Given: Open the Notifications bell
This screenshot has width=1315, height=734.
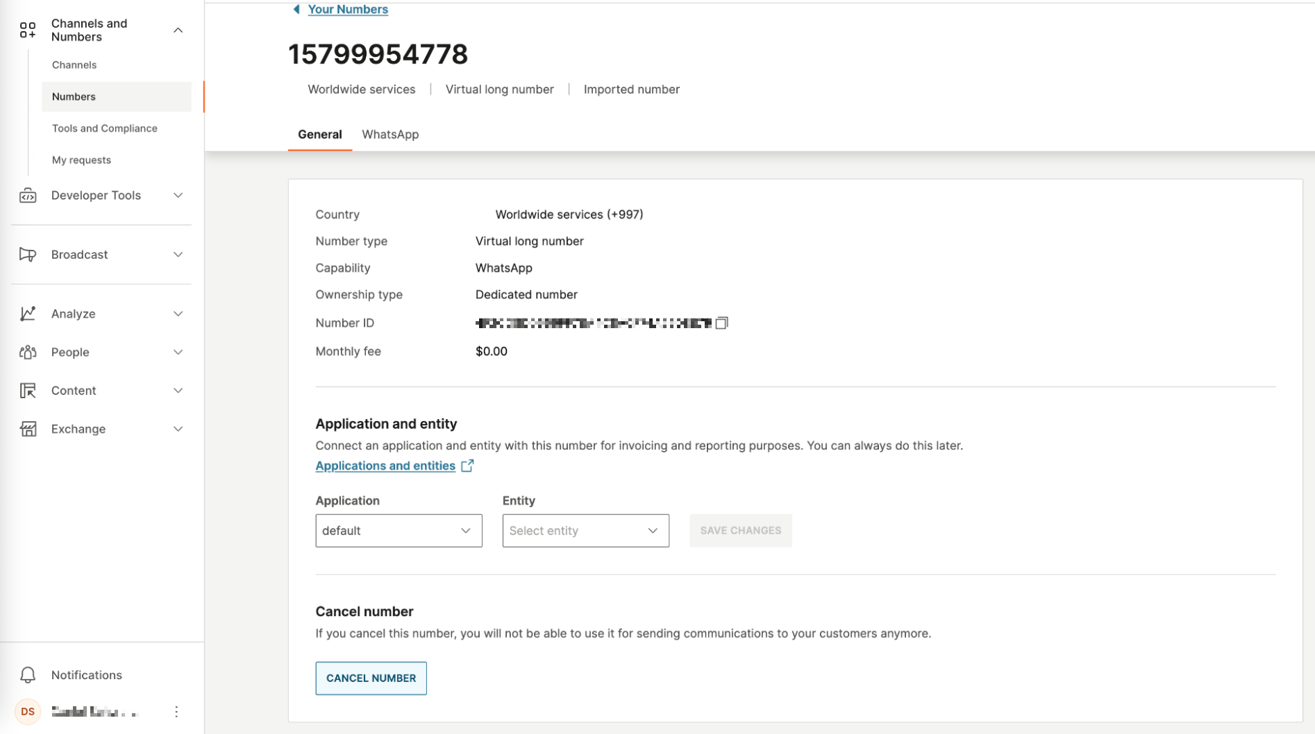Looking at the screenshot, I should coord(28,674).
